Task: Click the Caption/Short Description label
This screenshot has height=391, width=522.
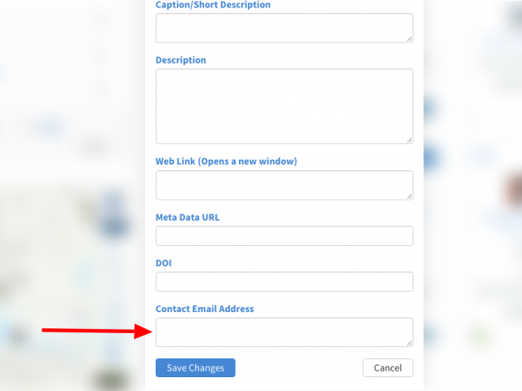Action: click(213, 5)
